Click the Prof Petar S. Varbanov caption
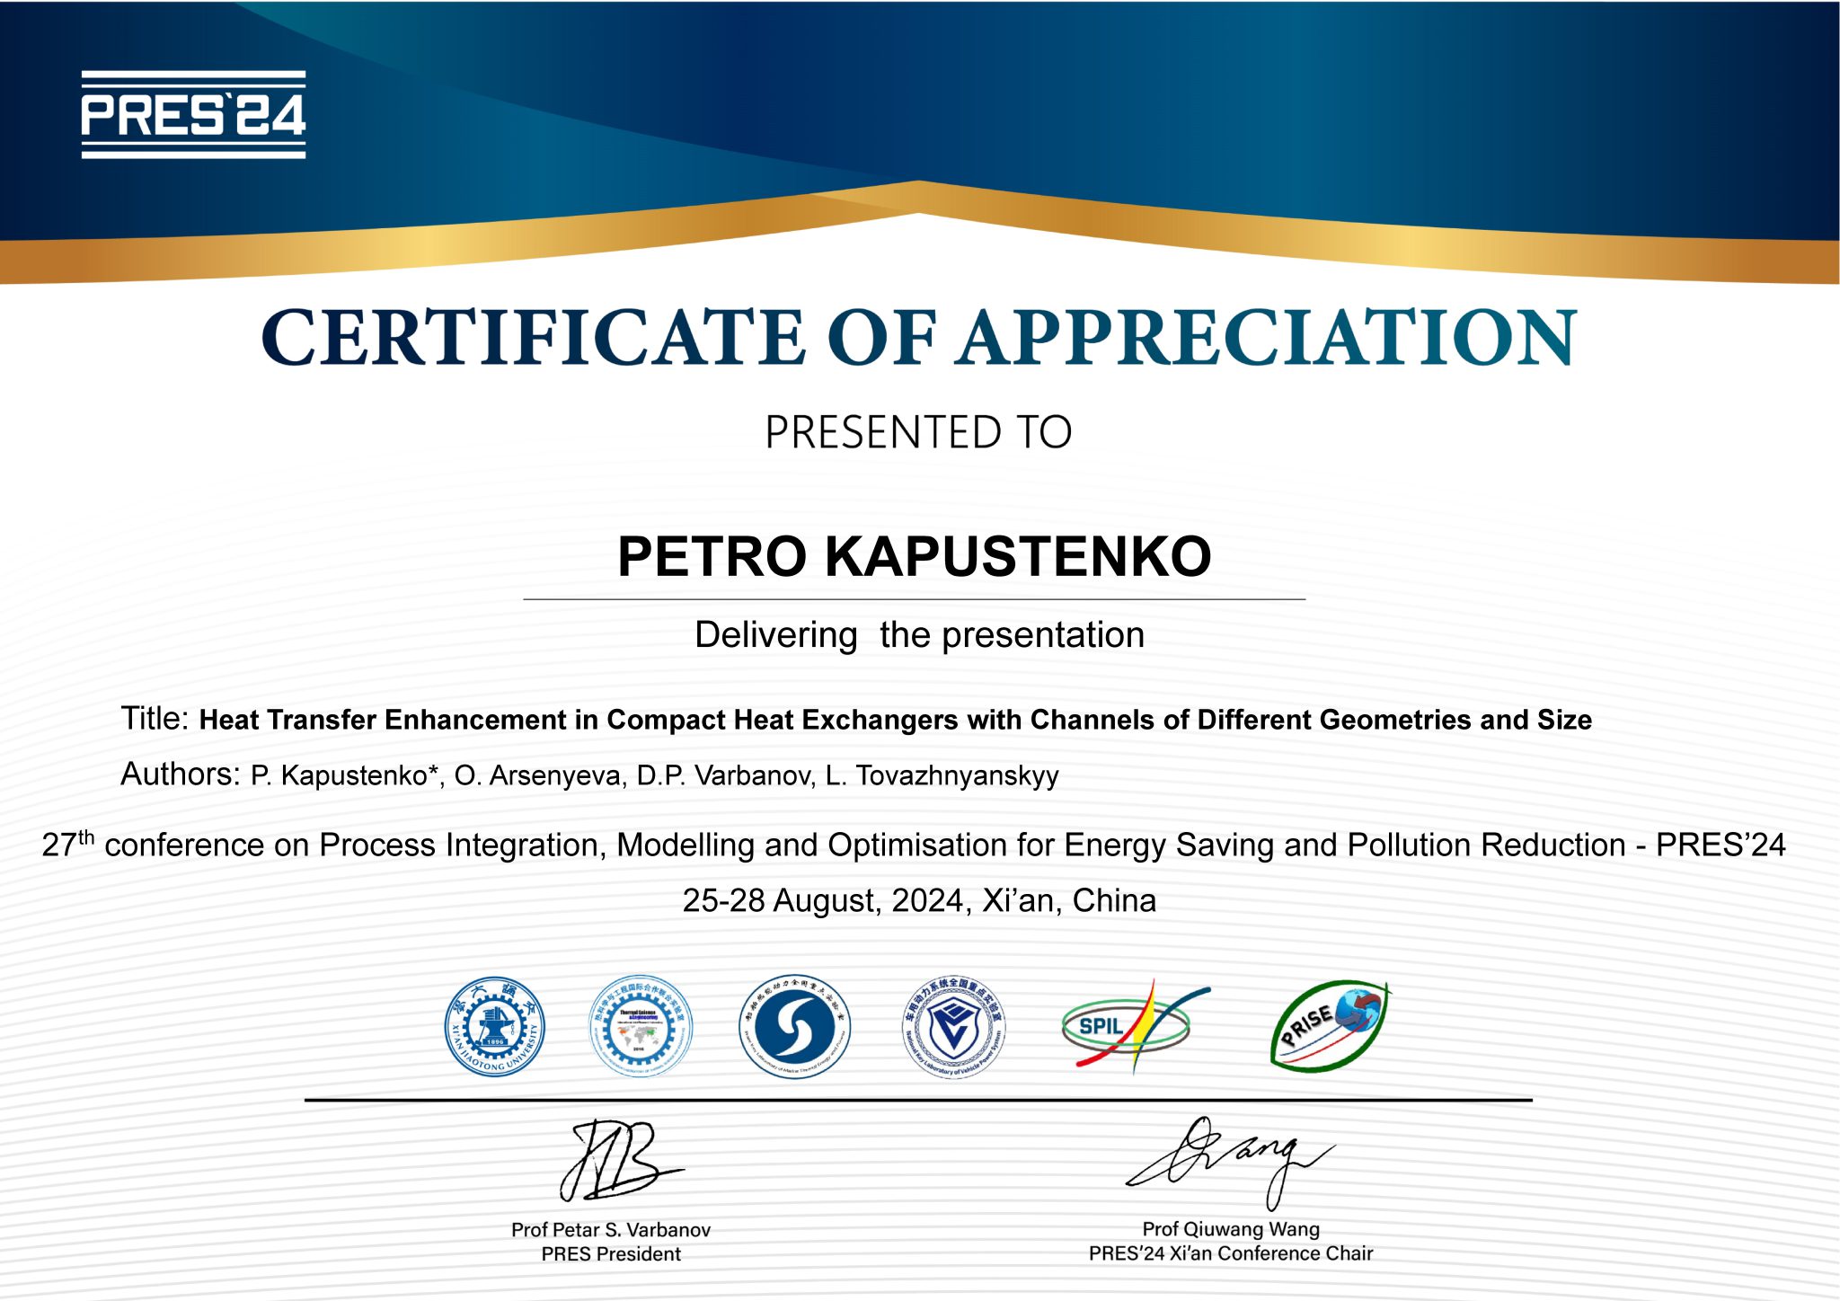The image size is (1840, 1301). [611, 1229]
